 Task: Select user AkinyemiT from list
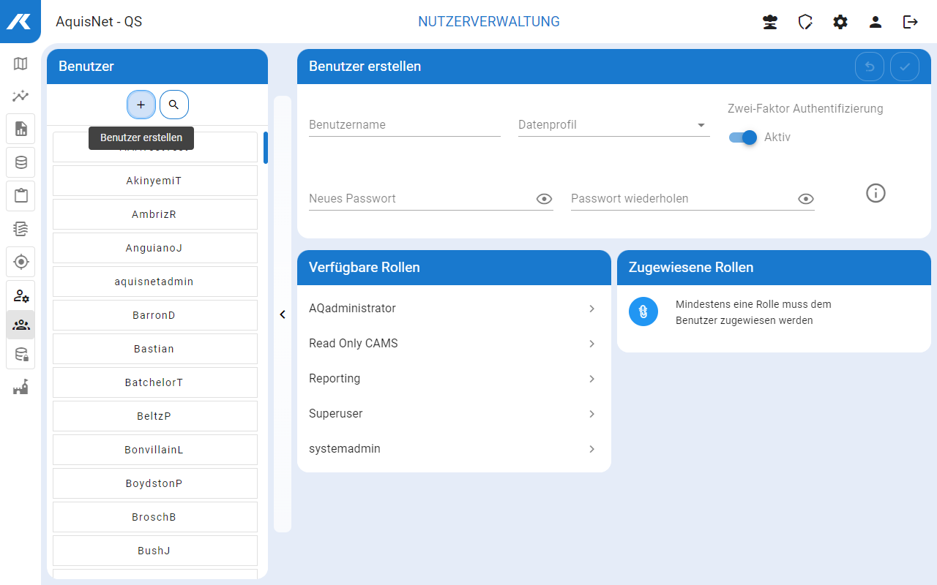click(x=154, y=181)
